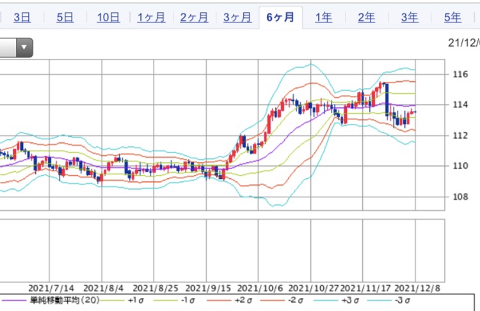Click the -1σ legend label

click(188, 301)
